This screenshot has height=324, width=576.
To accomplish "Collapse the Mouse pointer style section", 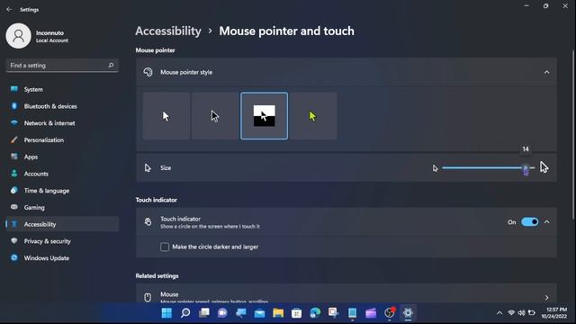I will pos(546,72).
